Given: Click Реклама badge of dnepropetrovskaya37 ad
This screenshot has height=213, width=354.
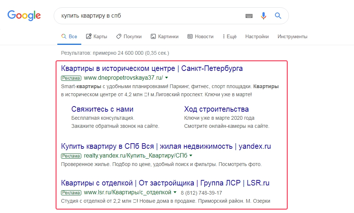Looking at the screenshot, I should pyautogui.click(x=71, y=78).
